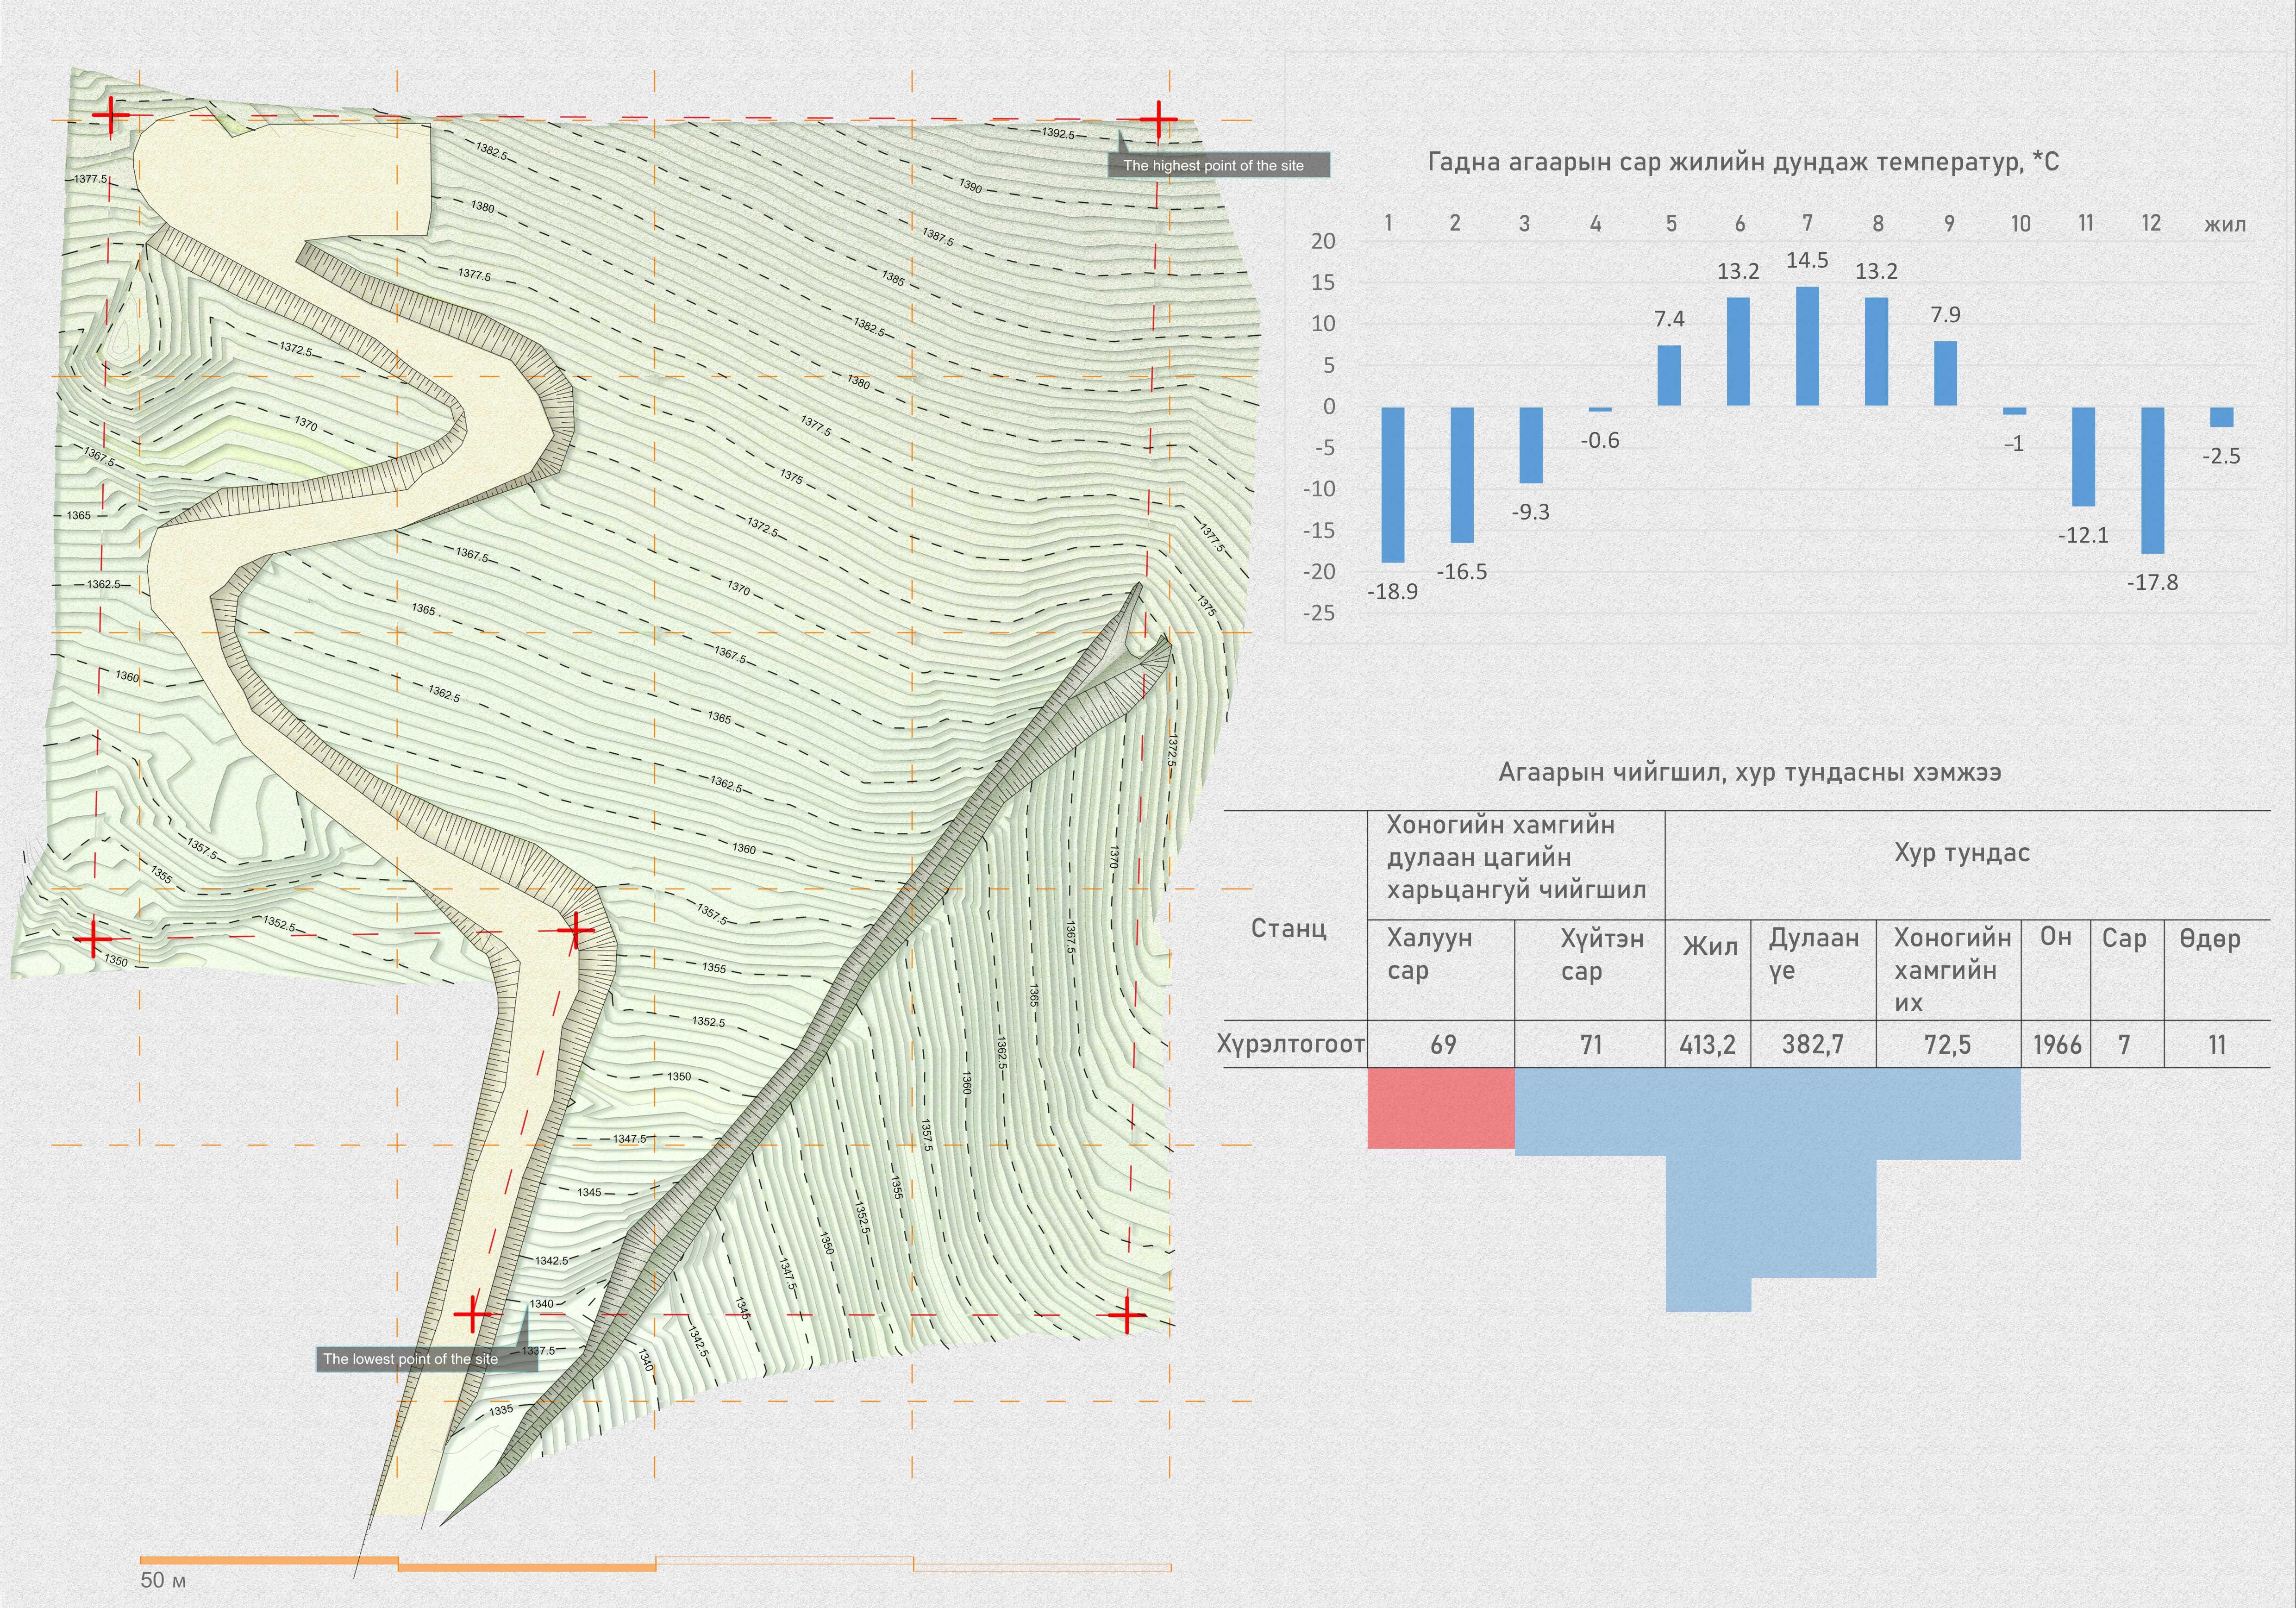Click the solid orange 50 м scale bar segment

pyautogui.click(x=268, y=1560)
